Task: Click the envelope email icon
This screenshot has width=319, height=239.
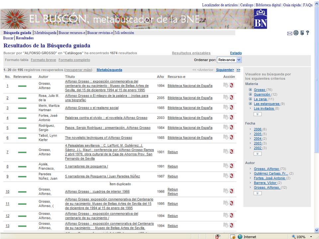Action: pyautogui.click(x=289, y=34)
